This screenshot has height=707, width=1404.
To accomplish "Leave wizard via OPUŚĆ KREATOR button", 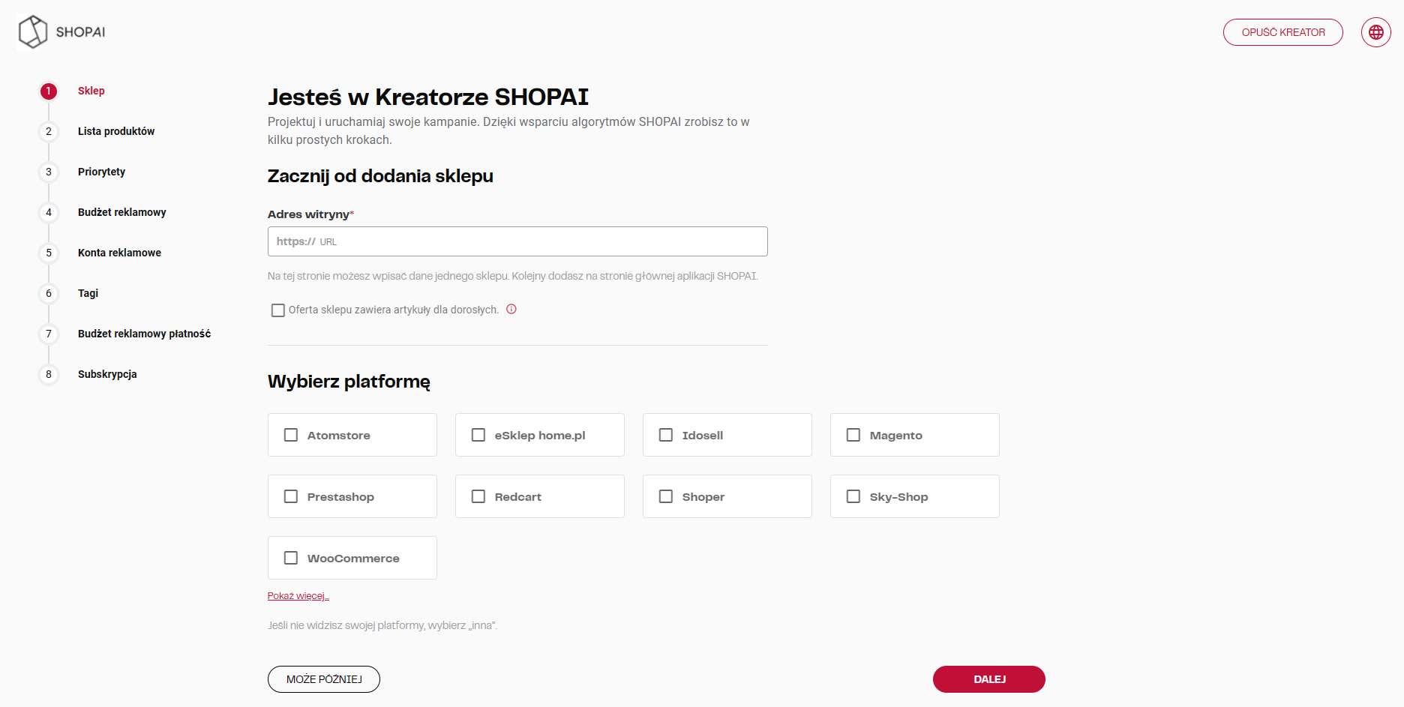I will pyautogui.click(x=1282, y=32).
